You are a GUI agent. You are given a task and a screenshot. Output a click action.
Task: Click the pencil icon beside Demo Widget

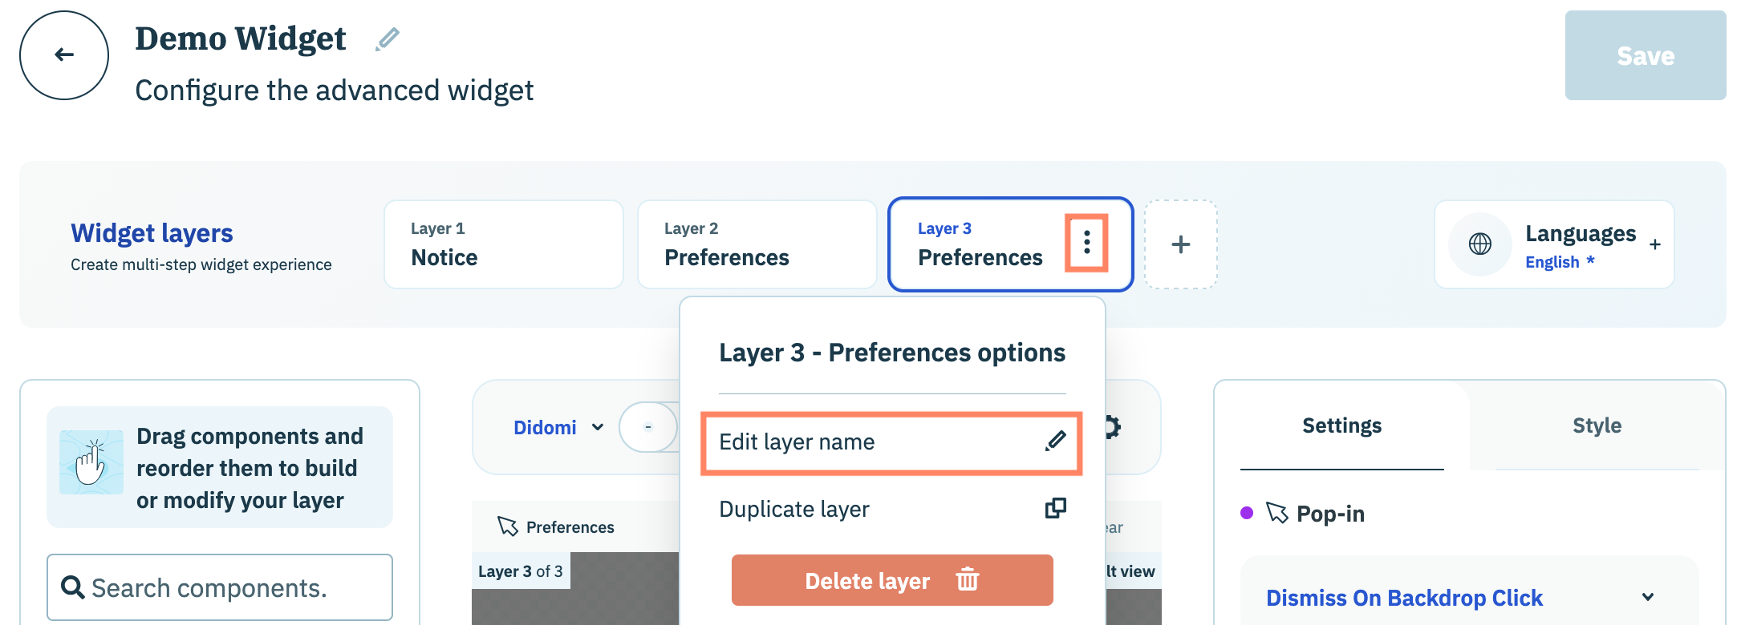pyautogui.click(x=388, y=38)
